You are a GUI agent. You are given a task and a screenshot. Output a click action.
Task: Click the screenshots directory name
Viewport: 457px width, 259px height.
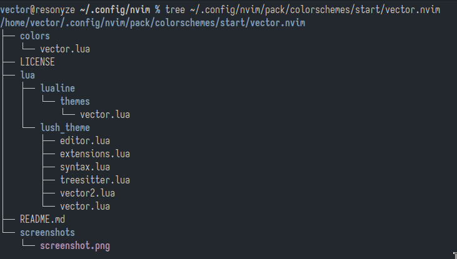click(48, 233)
